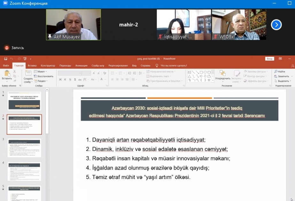
Task: Click muted microphone icon on İqtisadiyyat tile
Action: [160, 37]
